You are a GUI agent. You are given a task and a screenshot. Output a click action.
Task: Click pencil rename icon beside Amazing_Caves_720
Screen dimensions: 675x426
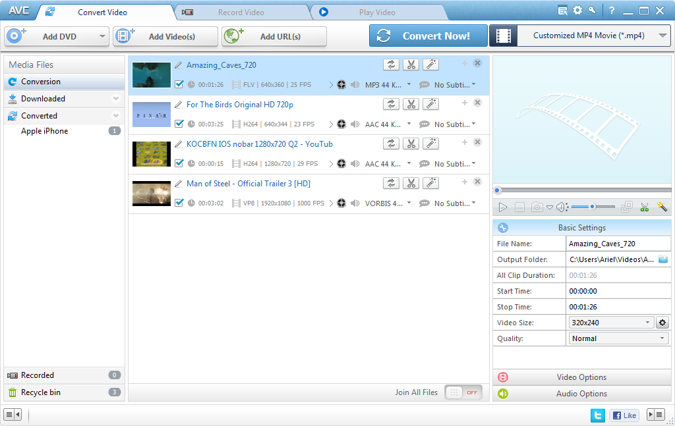pyautogui.click(x=179, y=65)
